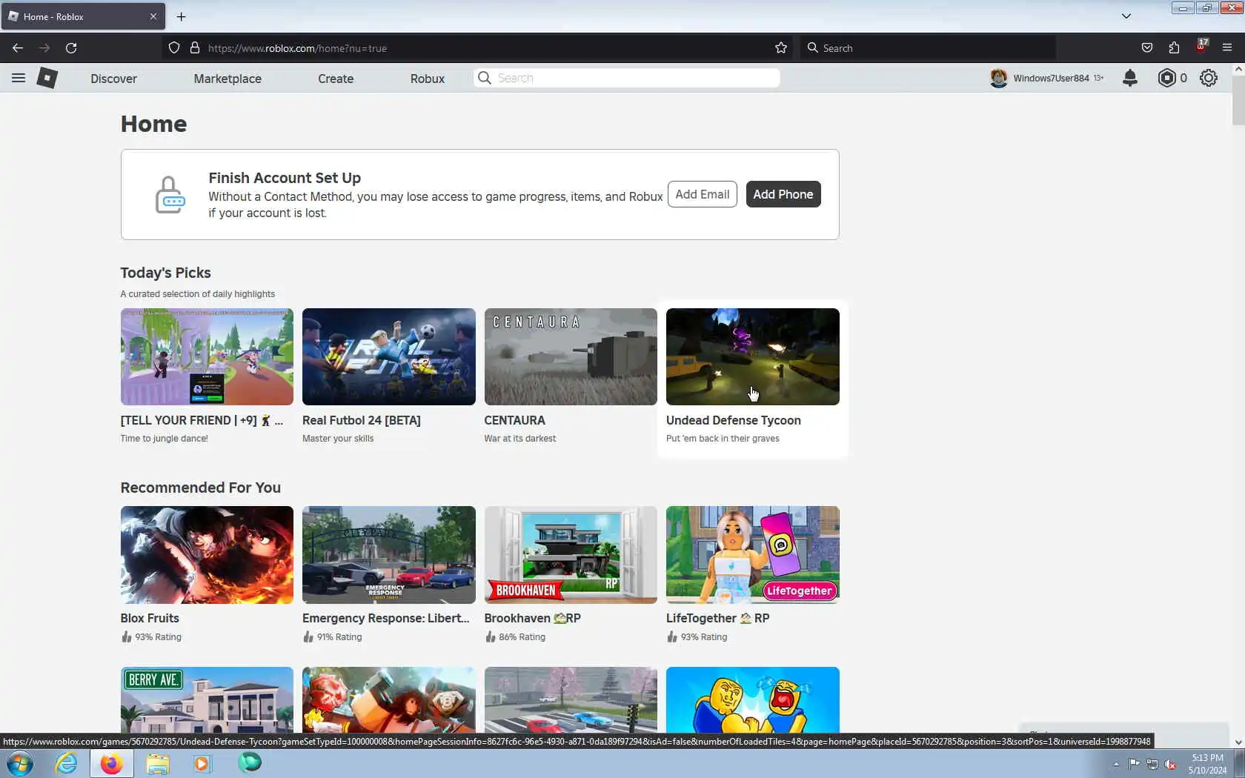This screenshot has height=778, width=1245.
Task: Open the TELL YOUR FRIEND game thumbnail
Action: click(207, 356)
